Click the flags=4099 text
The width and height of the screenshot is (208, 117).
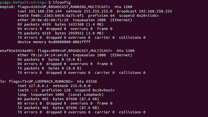click(49, 51)
